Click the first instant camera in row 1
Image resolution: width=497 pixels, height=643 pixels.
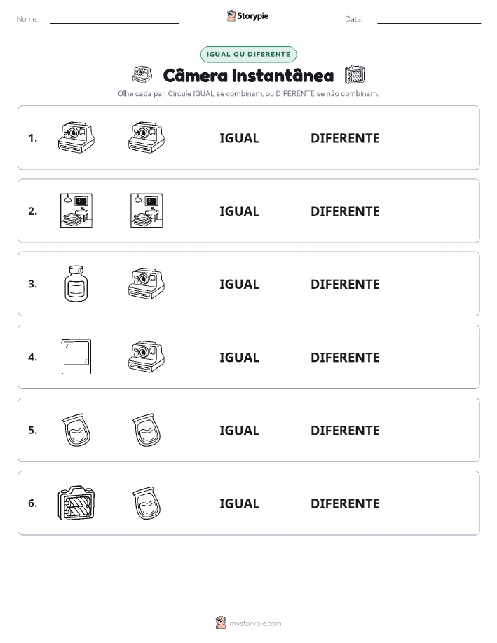(76, 137)
